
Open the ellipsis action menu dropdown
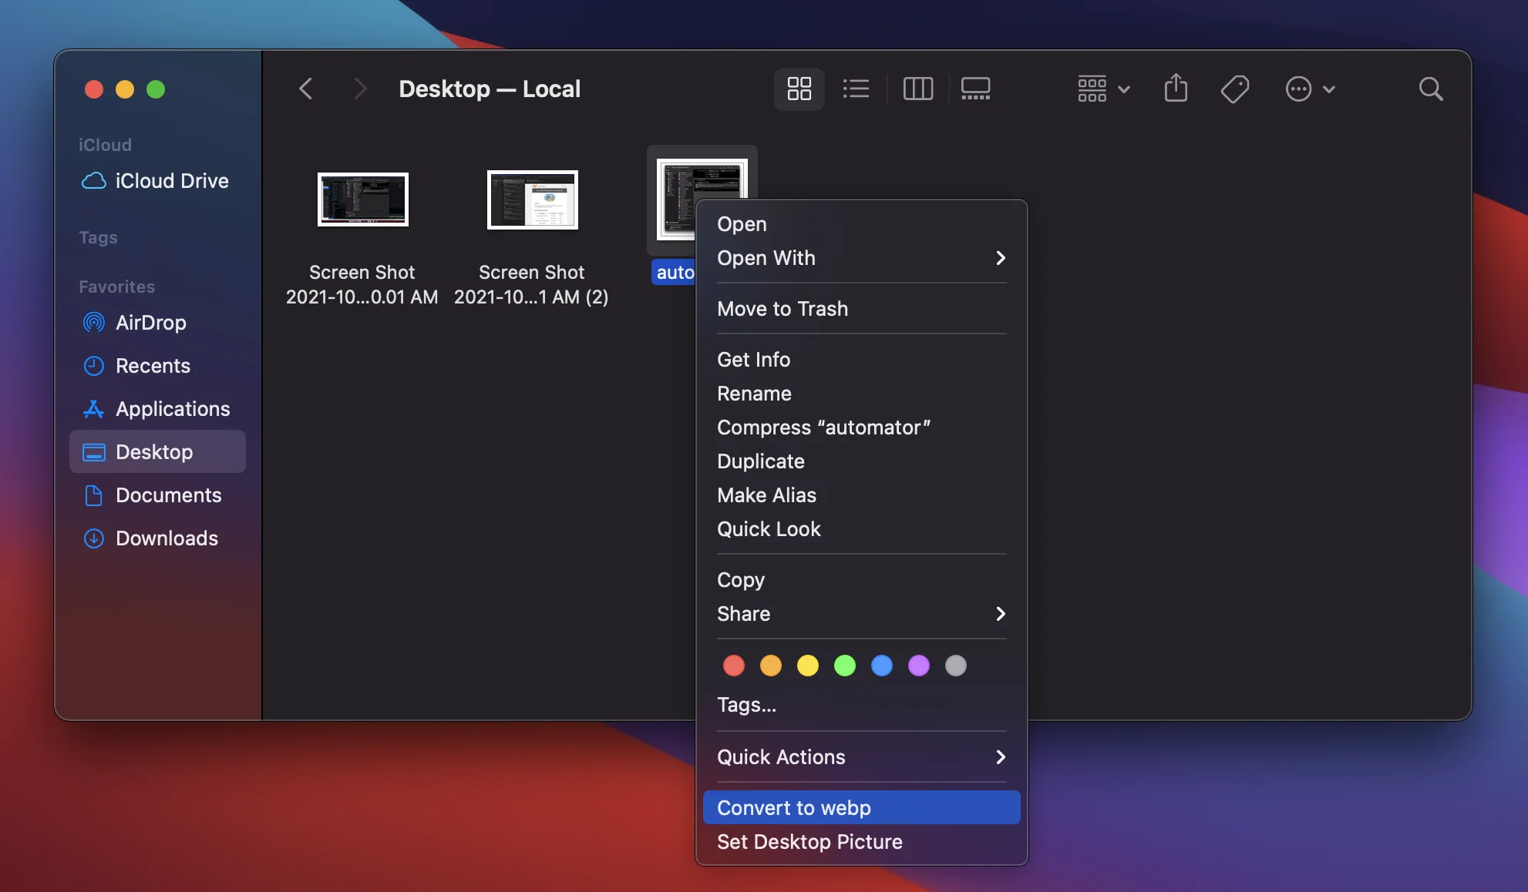coord(1309,89)
